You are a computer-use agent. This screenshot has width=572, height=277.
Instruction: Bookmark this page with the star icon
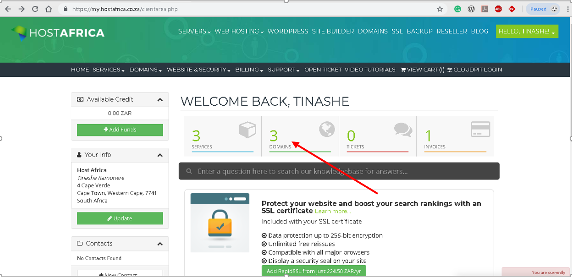click(x=440, y=9)
